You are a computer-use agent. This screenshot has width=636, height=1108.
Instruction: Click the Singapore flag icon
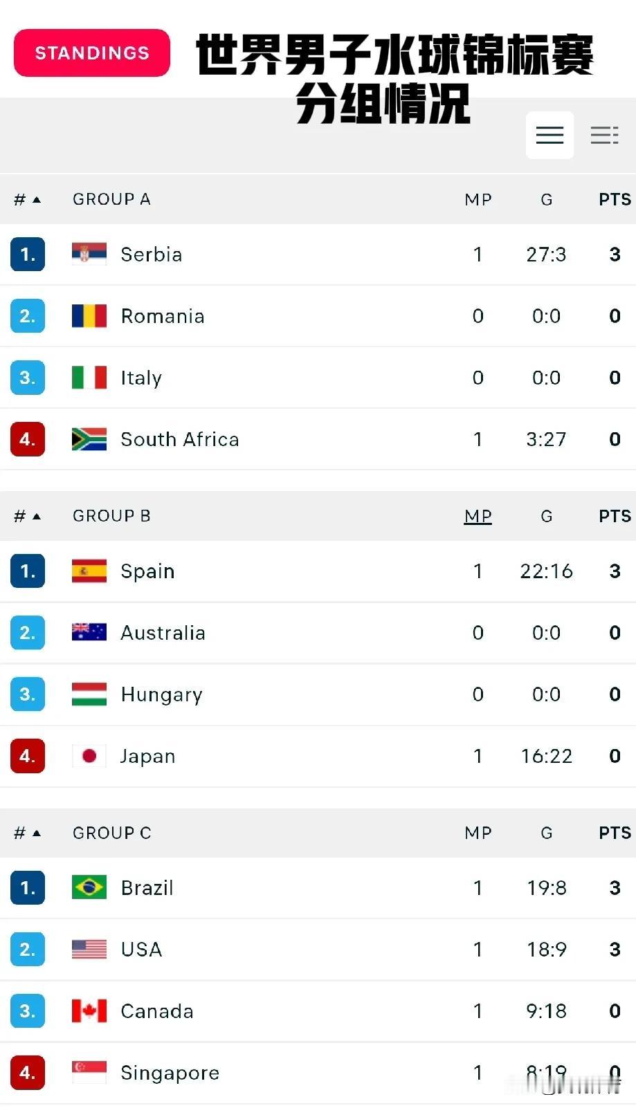click(x=89, y=1072)
